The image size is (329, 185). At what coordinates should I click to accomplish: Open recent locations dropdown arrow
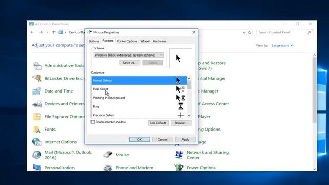click(47, 32)
